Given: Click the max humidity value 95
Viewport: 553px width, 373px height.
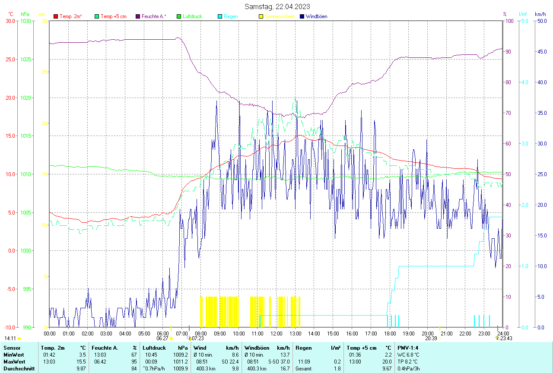Looking at the screenshot, I should [134, 361].
